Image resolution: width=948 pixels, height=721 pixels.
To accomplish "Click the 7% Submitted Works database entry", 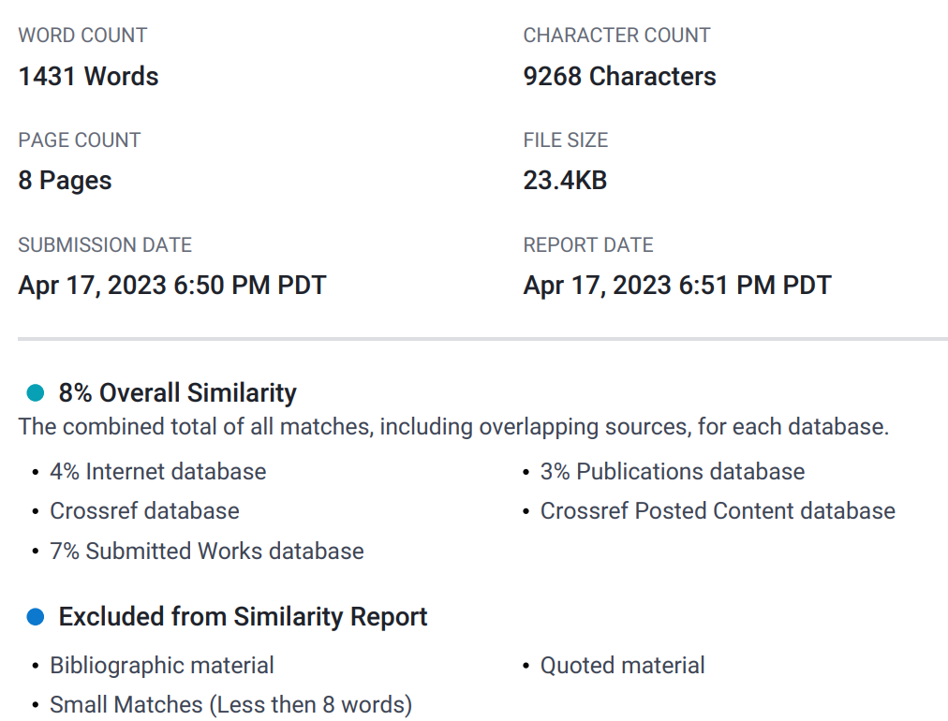I will (207, 552).
